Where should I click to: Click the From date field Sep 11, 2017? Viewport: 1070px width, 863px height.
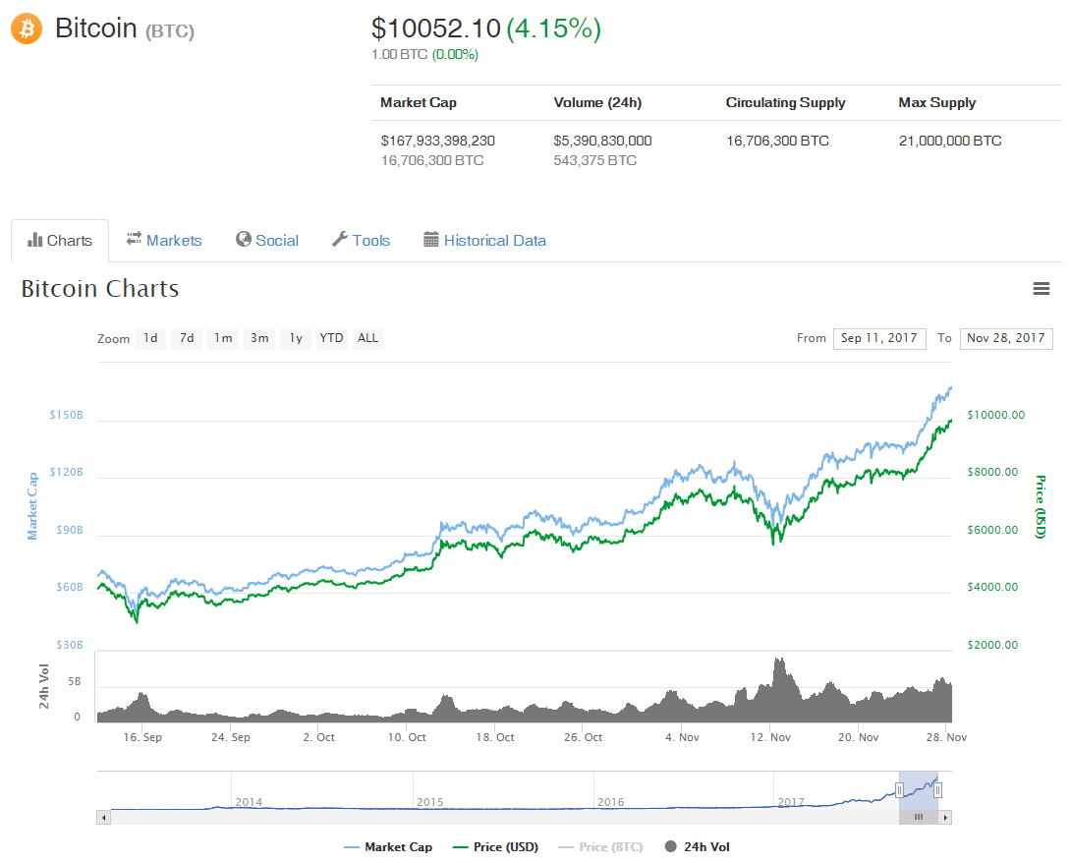[x=879, y=338]
